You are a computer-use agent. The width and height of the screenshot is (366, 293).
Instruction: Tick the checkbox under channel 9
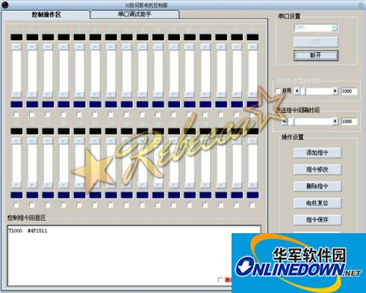pos(142,114)
